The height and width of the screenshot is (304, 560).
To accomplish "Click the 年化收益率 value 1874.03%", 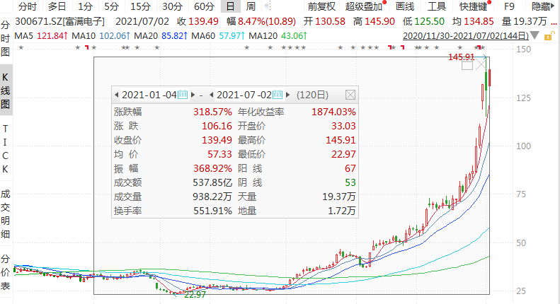I will pos(333,112).
